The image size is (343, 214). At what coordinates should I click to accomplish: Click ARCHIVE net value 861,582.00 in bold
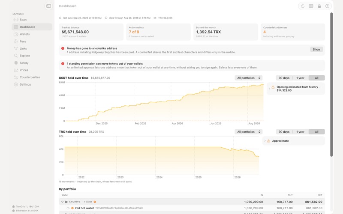(x=314, y=202)
